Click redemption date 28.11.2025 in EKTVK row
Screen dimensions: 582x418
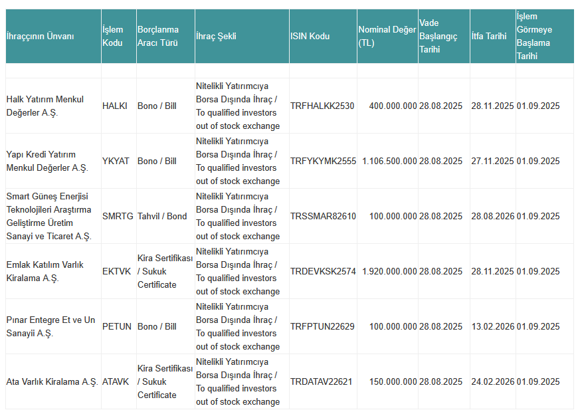click(x=492, y=271)
